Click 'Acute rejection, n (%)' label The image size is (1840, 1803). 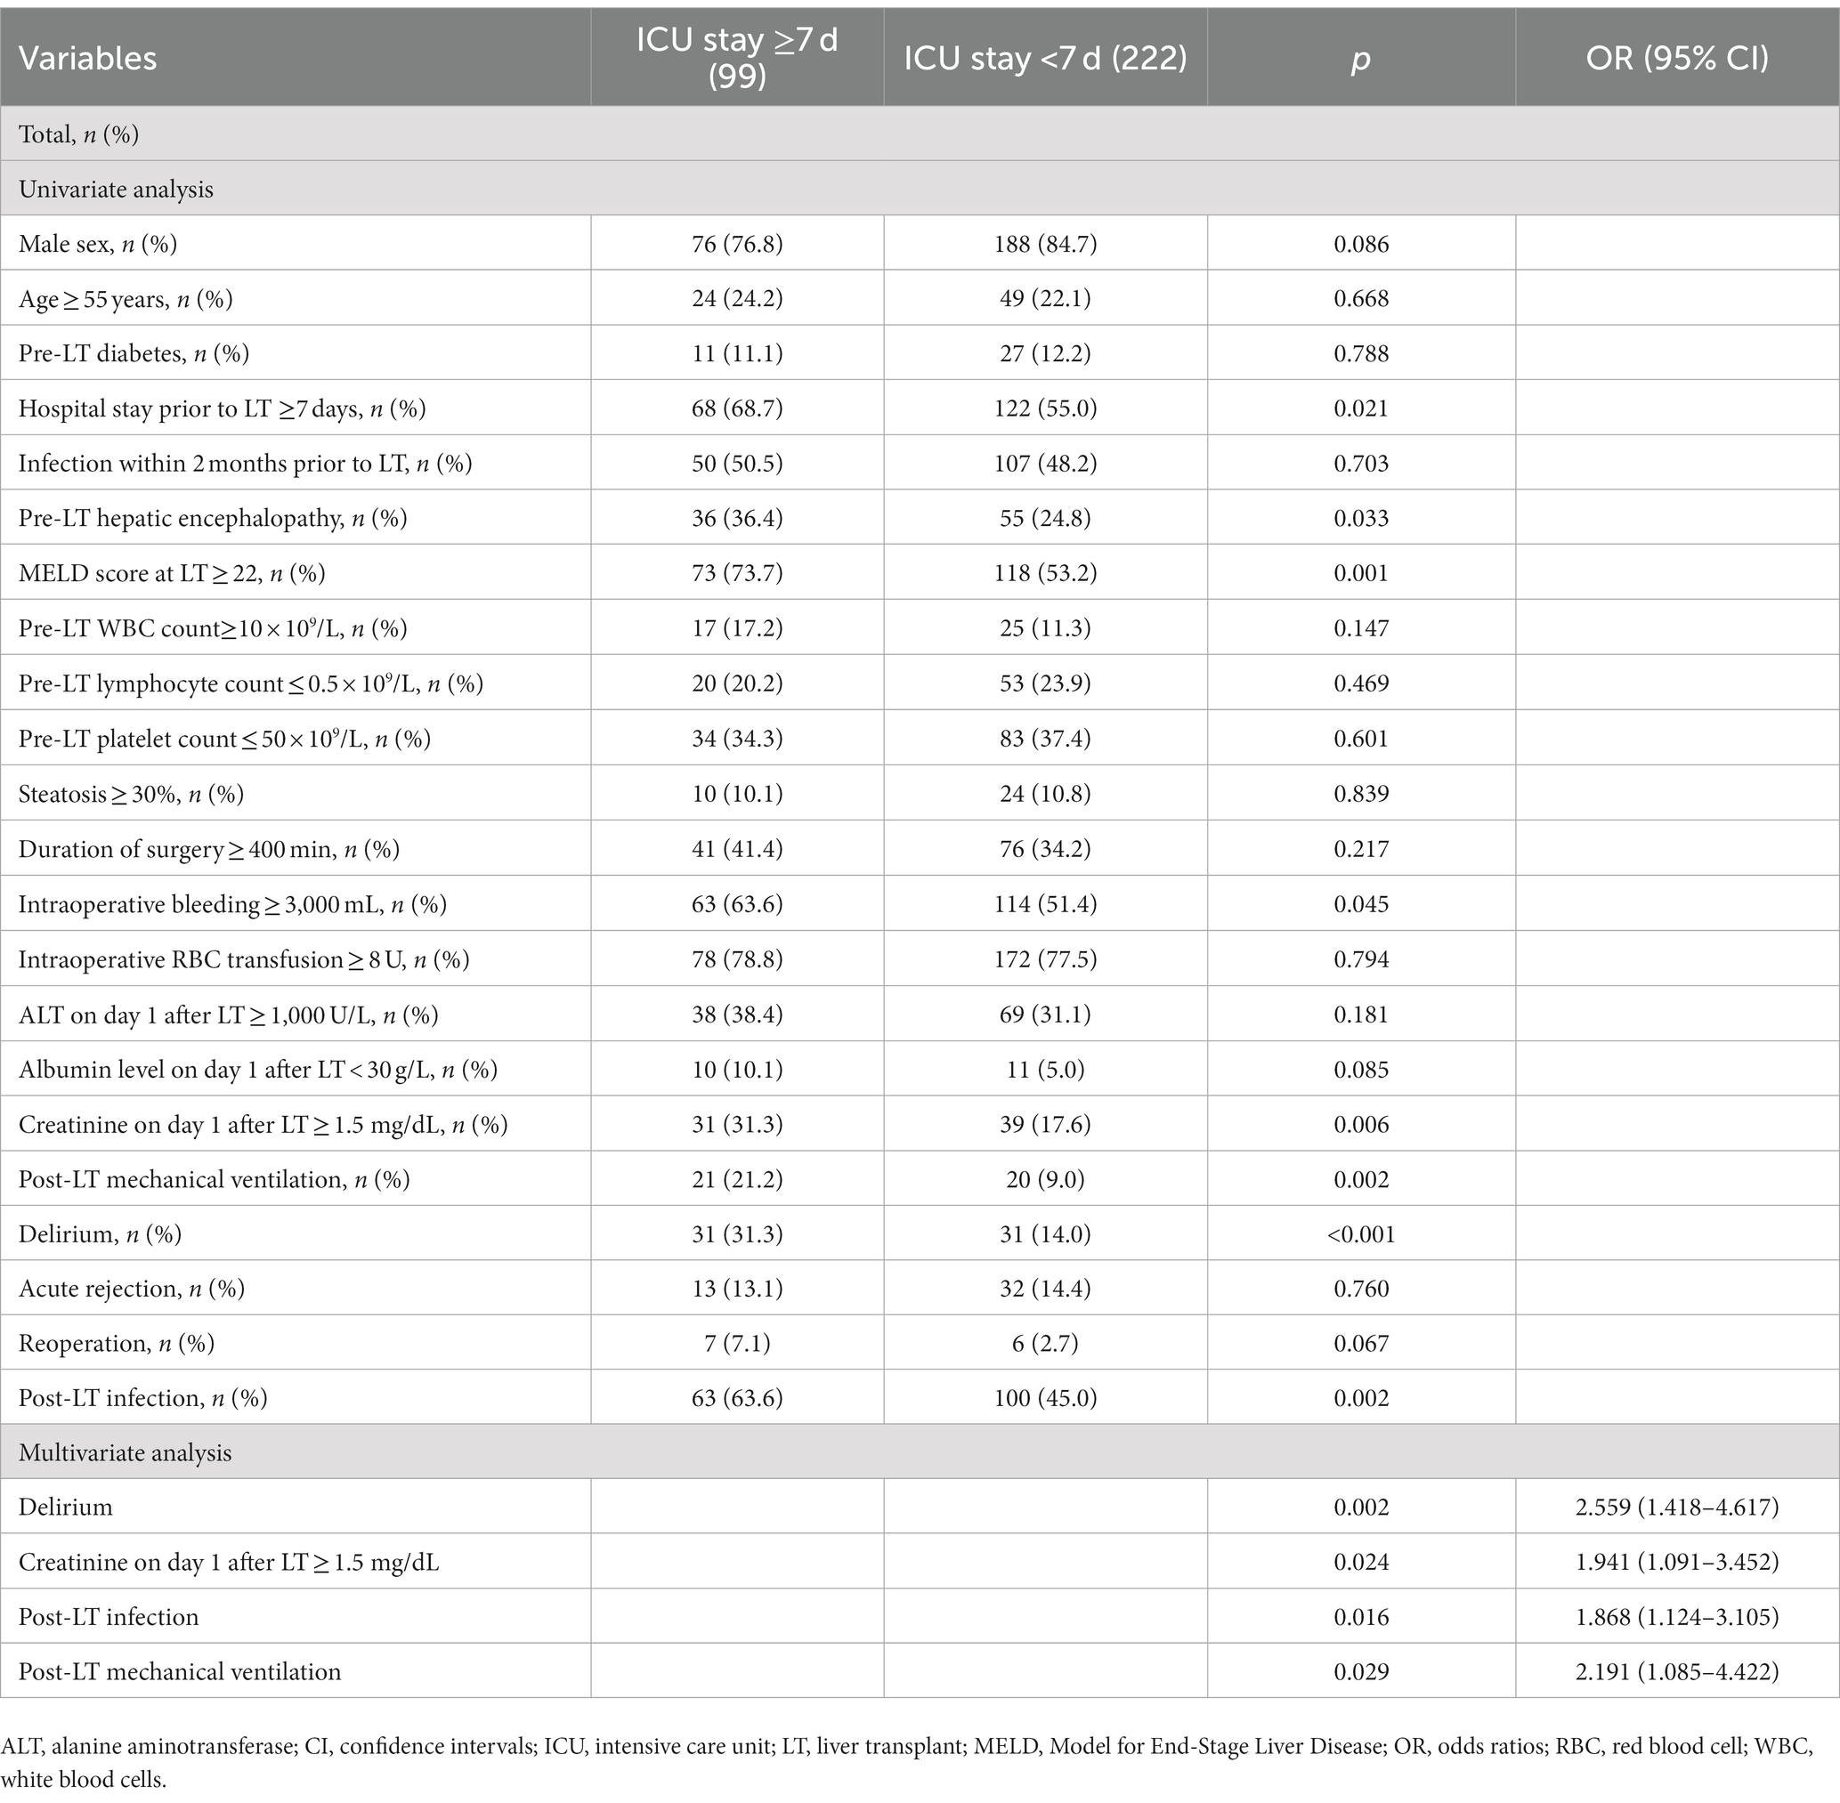point(132,1289)
